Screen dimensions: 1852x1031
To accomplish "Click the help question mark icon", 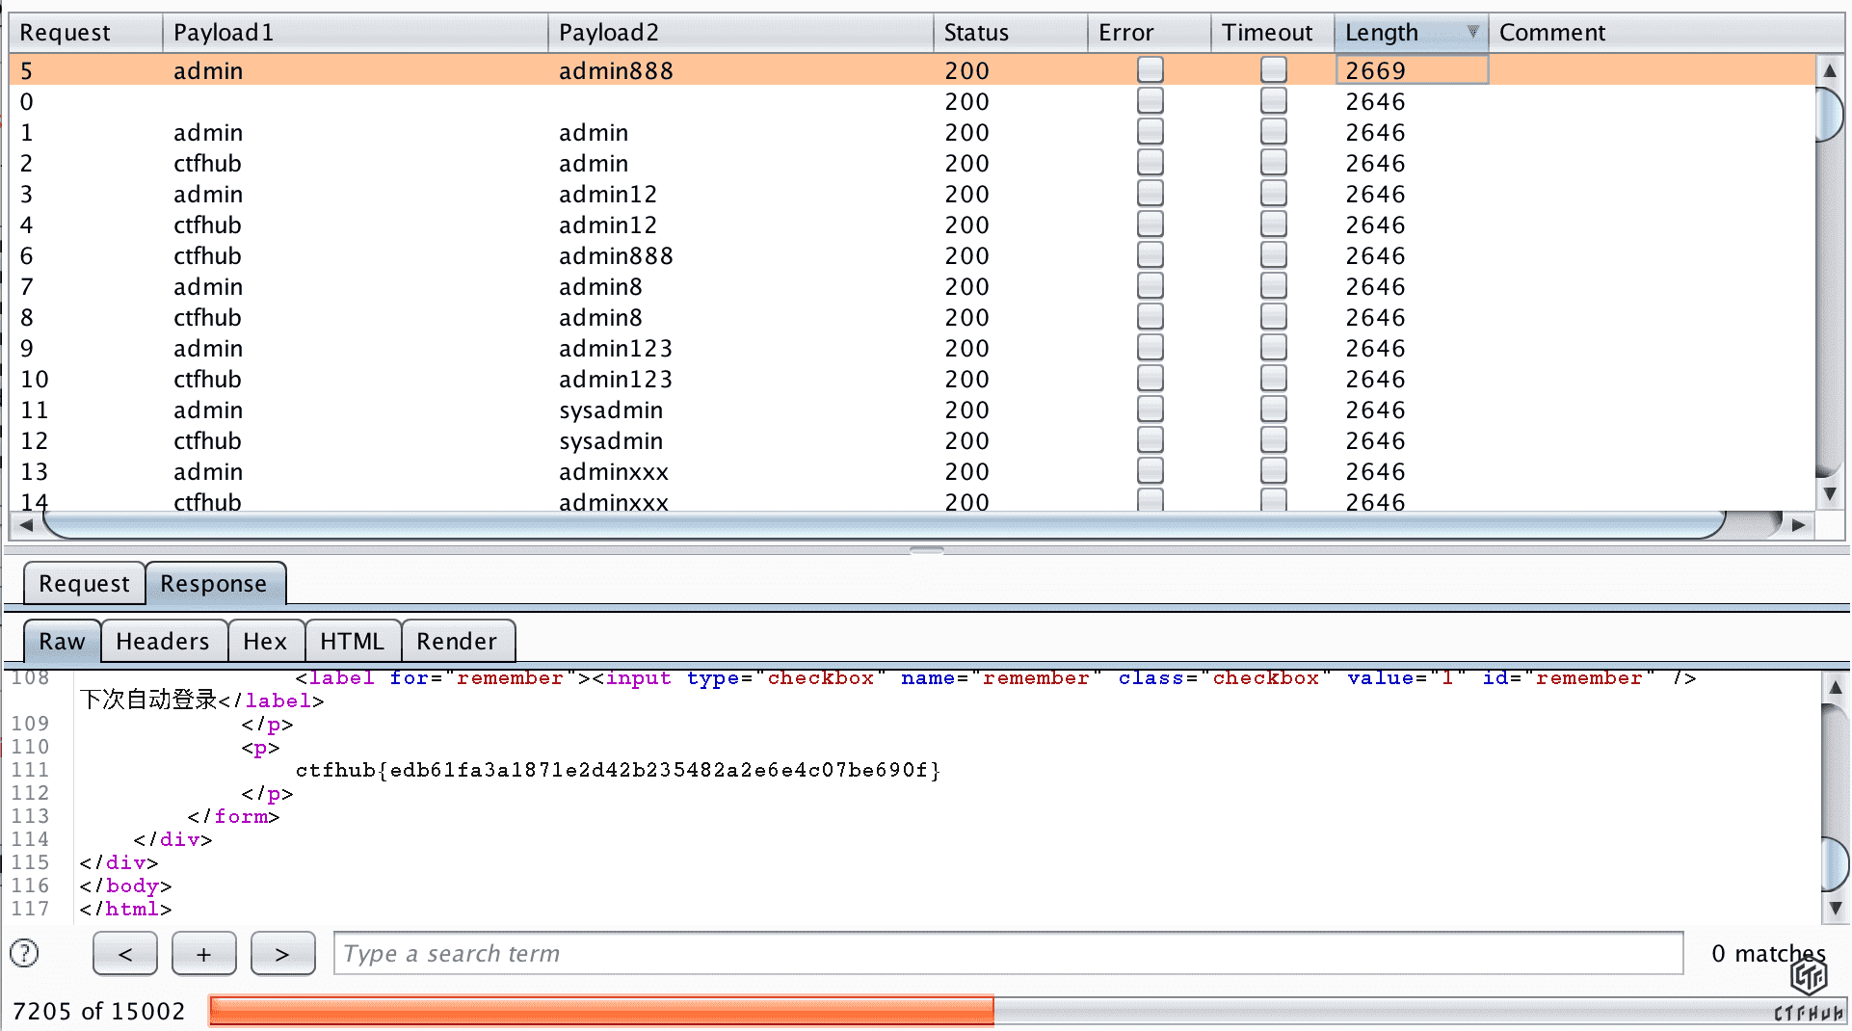I will coord(24,953).
